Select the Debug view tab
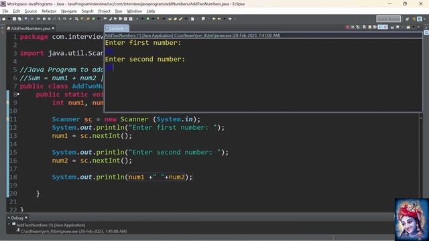Viewport: 429px width, 241px height. [17, 218]
